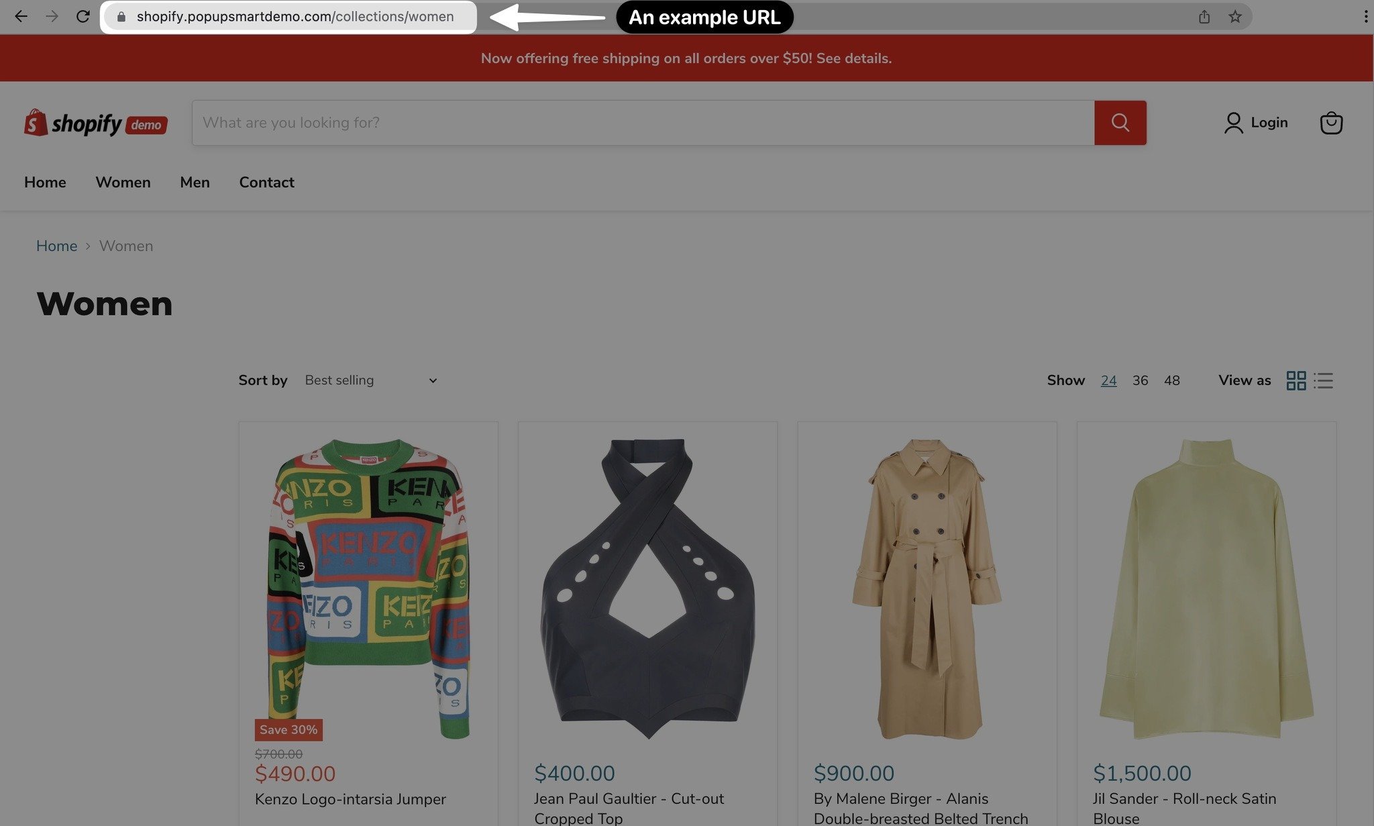
Task: Click the padlock site security icon
Action: click(121, 17)
